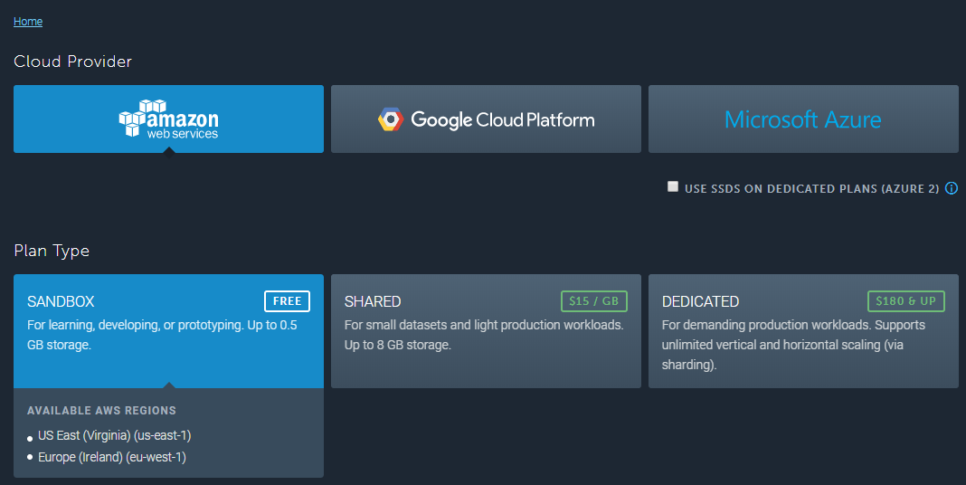966x485 pixels.
Task: Click the Cloud Provider heading
Action: [72, 62]
